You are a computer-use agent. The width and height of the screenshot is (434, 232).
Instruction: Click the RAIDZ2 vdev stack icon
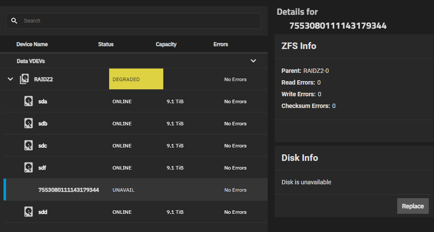(x=24, y=79)
